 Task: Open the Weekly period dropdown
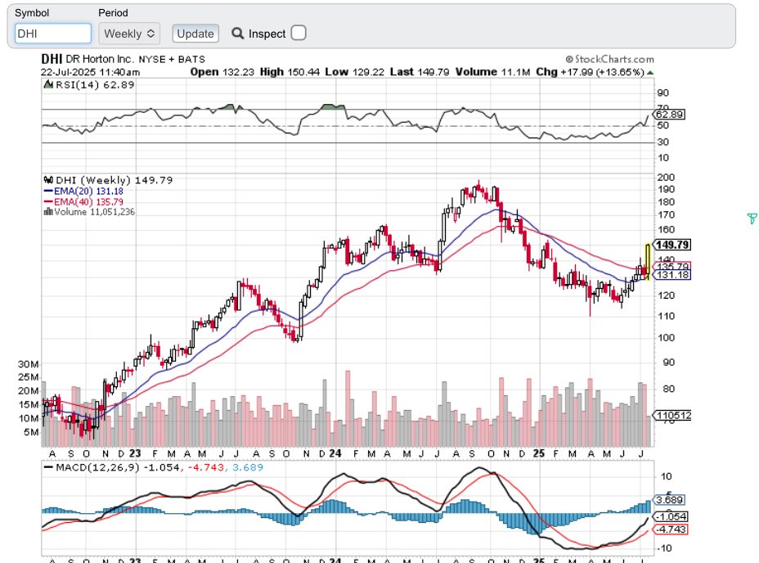(129, 34)
